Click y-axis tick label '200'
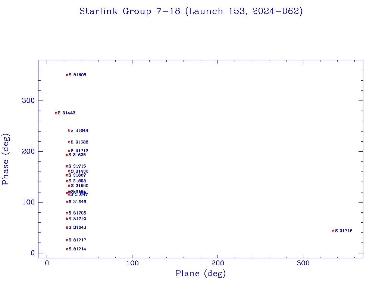The width and height of the screenshot is (382, 287). pyautogui.click(x=28, y=151)
